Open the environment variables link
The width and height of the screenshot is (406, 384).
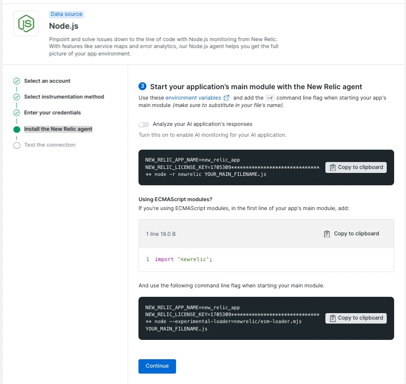tap(193, 98)
